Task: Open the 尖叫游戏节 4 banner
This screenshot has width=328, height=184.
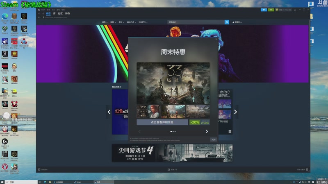Action: point(172,153)
